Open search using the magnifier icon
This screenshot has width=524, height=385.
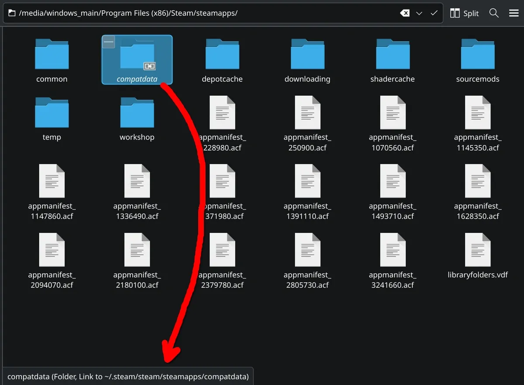[x=494, y=13]
